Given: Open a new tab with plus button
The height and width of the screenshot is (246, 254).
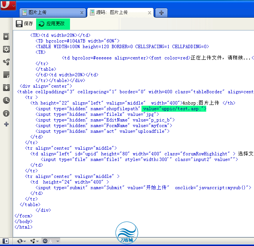Looking at the screenshot, I should pos(161,13).
